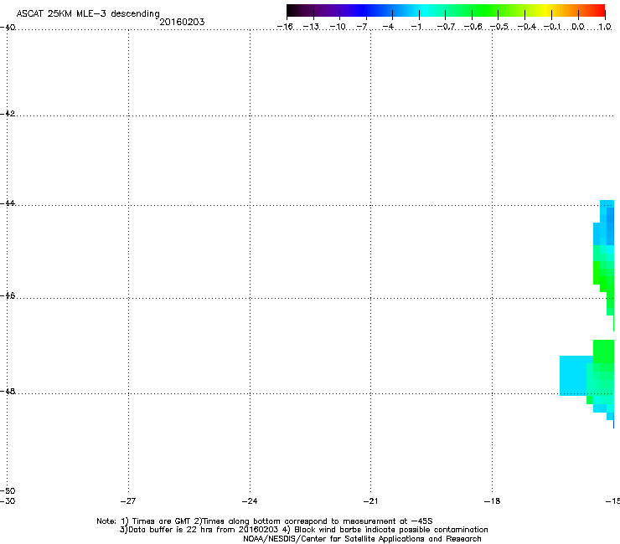The image size is (620, 544).
Task: Click the longitude axis label -27
Action: tap(128, 501)
